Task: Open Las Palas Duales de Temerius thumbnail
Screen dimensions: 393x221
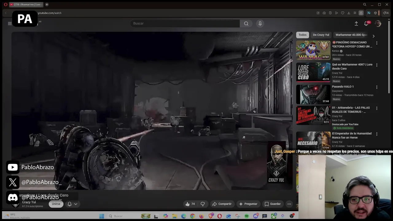Action: pyautogui.click(x=313, y=115)
